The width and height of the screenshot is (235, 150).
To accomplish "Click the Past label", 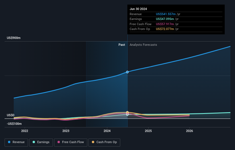I will coord(122,45).
